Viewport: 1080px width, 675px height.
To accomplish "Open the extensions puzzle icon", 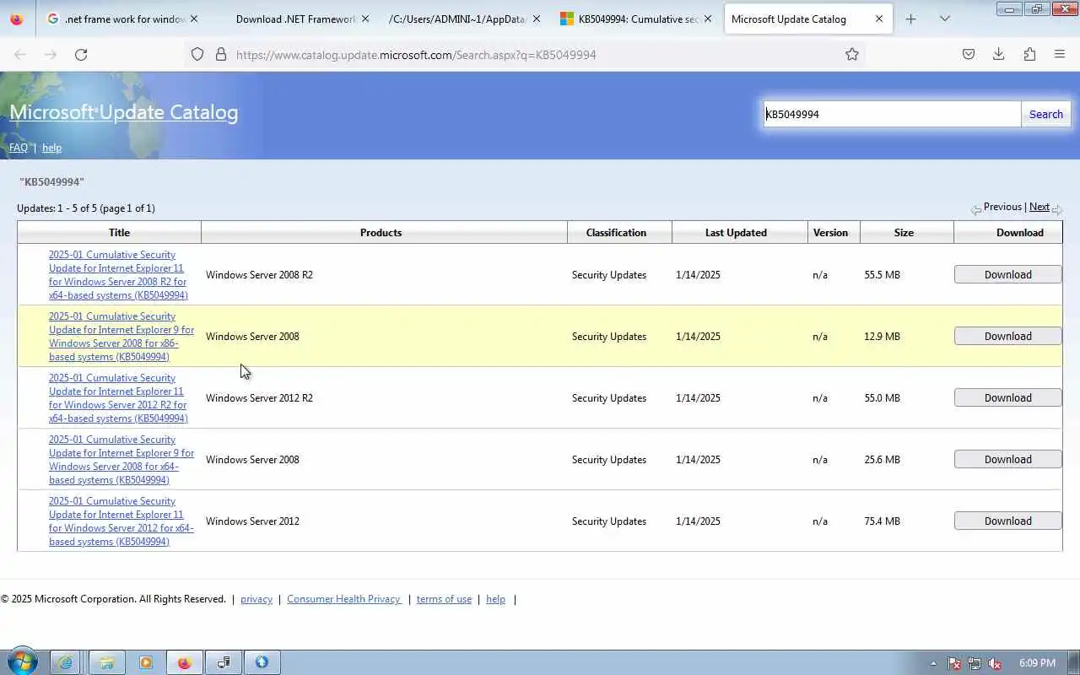I will tap(1029, 54).
